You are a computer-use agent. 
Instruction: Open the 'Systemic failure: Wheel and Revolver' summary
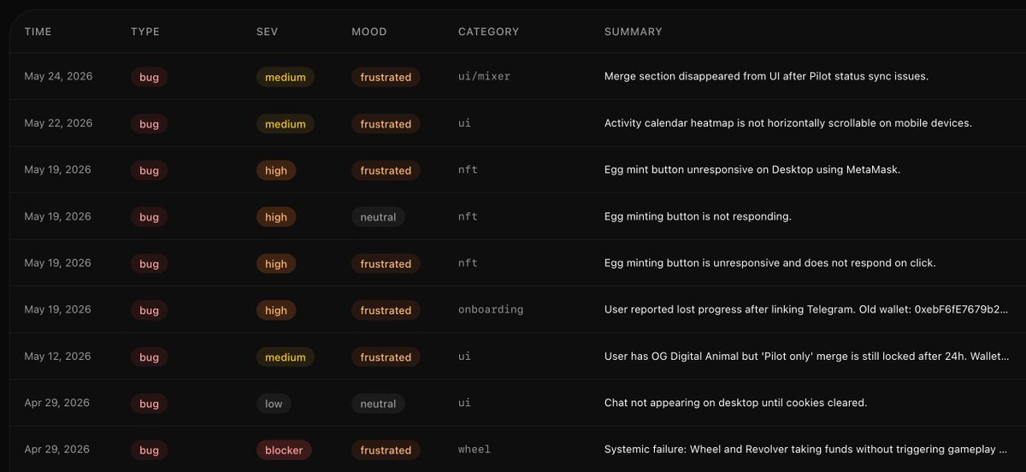806,450
